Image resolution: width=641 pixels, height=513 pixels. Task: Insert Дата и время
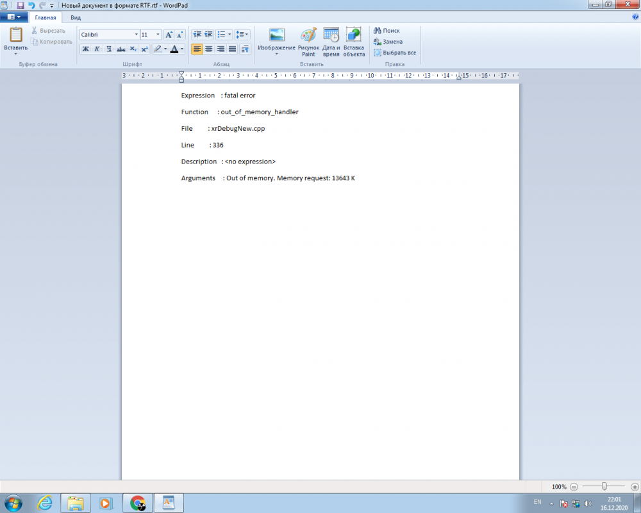click(x=331, y=42)
